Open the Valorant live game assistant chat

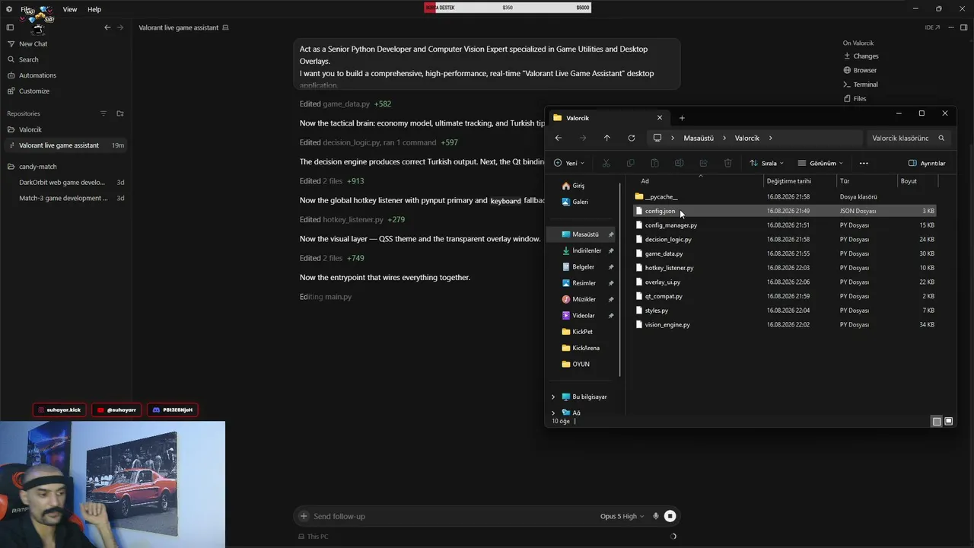click(65, 145)
